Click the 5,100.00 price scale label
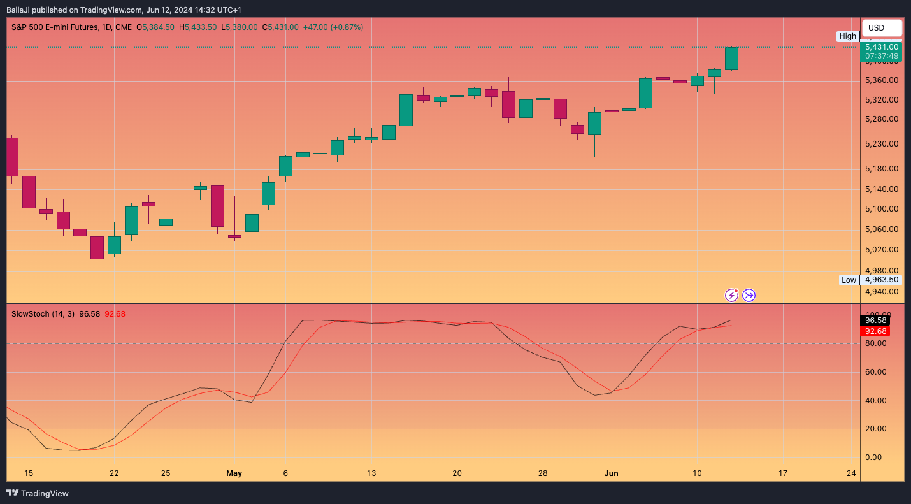The height and width of the screenshot is (504, 911). click(882, 209)
